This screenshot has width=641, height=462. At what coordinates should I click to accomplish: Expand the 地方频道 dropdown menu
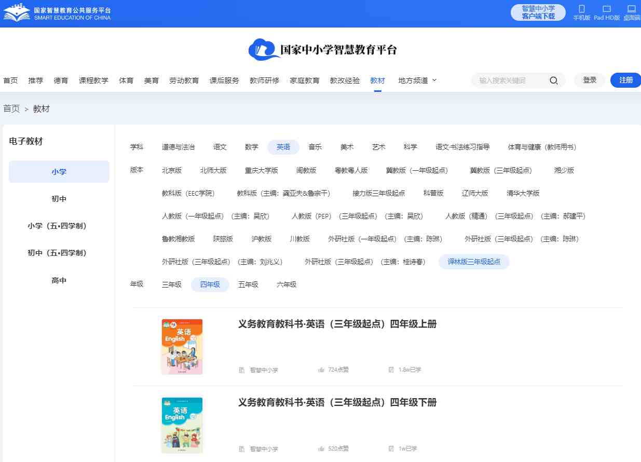click(417, 80)
